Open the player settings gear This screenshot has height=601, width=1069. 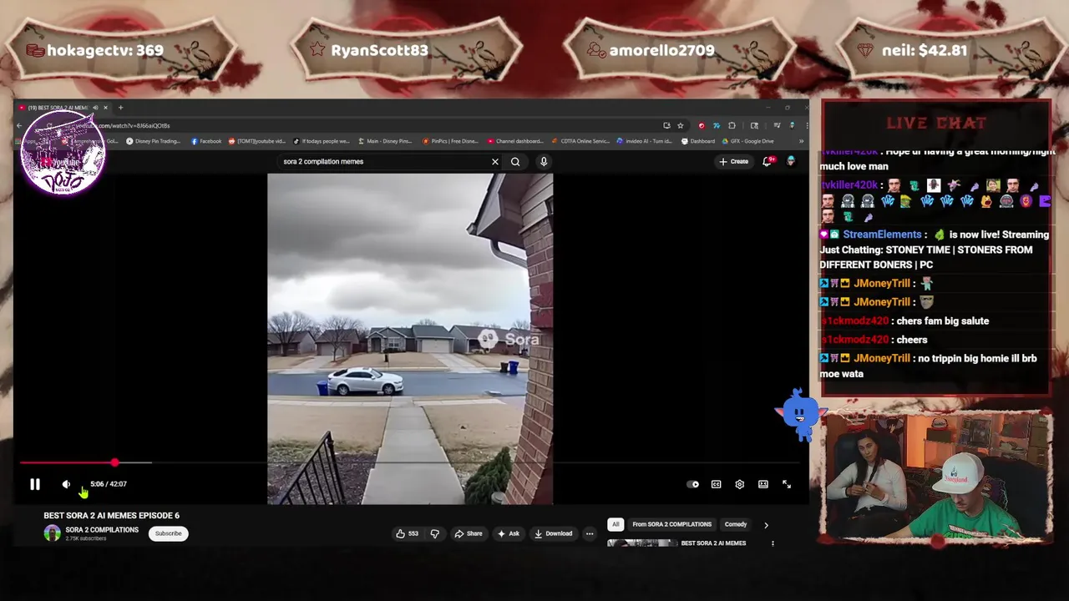tap(739, 484)
